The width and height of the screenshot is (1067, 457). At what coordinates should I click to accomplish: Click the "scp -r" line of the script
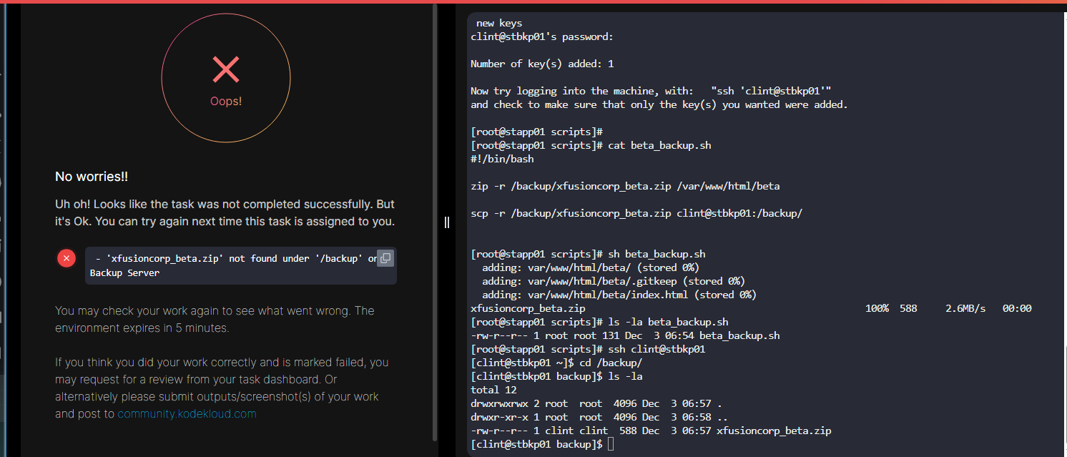636,213
